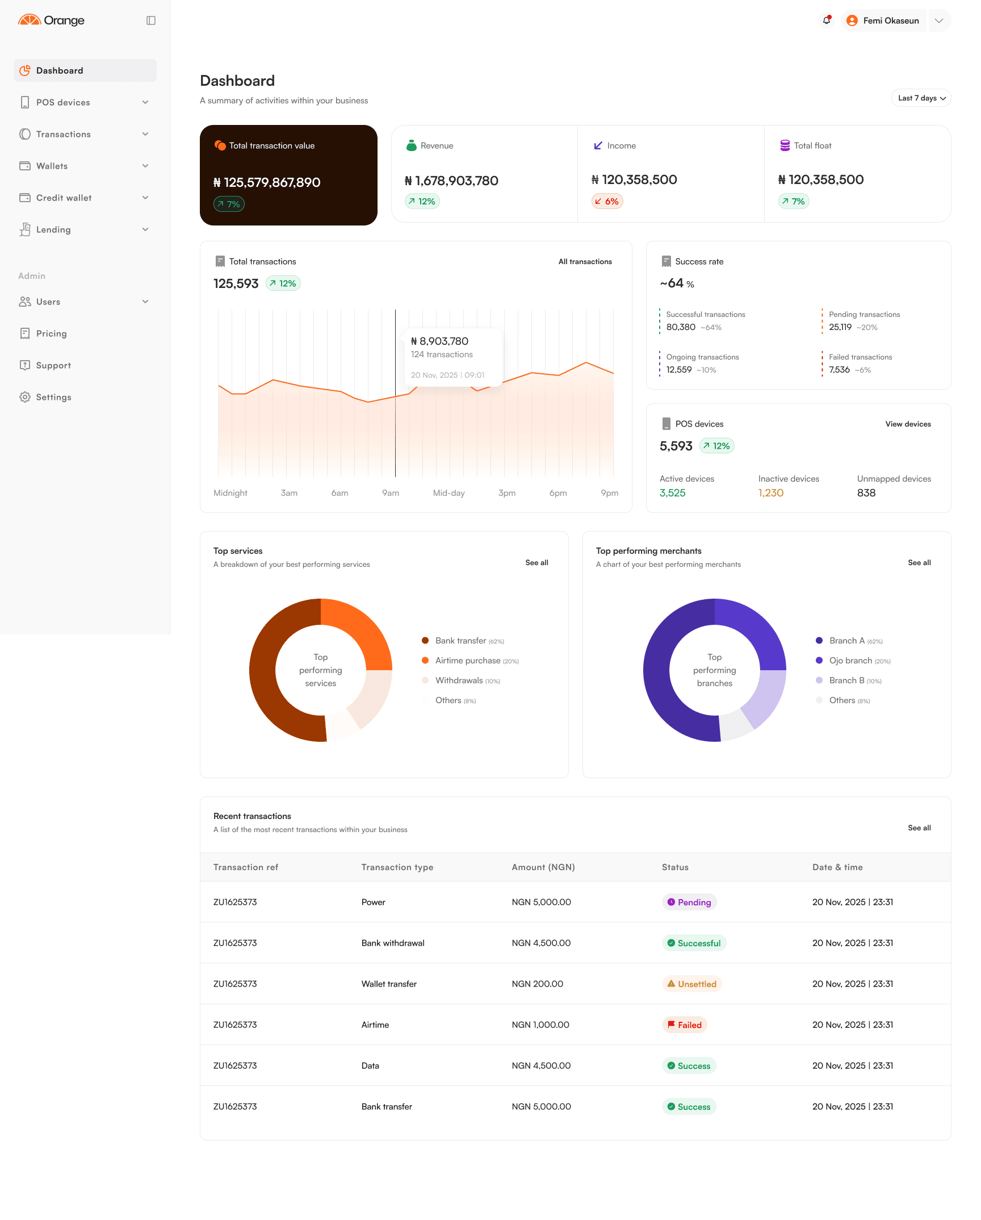Click the Lending icon in the sidebar
This screenshot has width=981, height=1220.
click(x=25, y=229)
